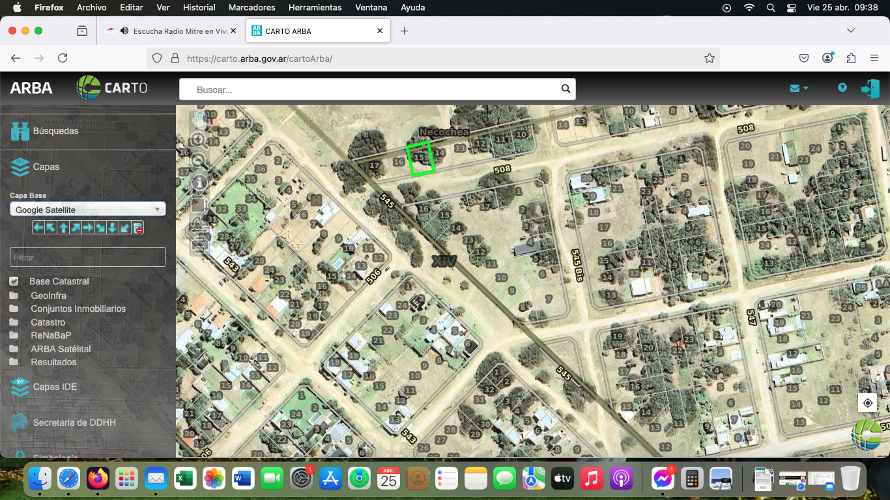Switch to the Radio Mitre tab

170,31
